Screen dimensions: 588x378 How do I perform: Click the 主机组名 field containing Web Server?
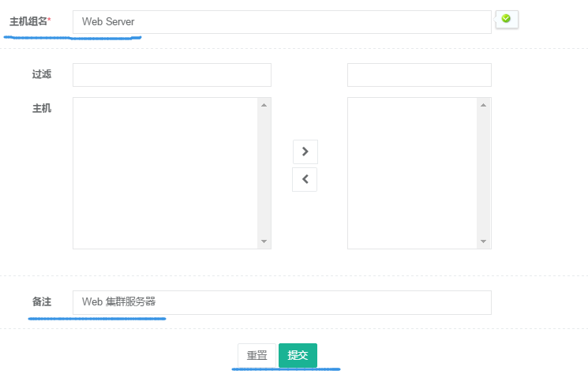[x=282, y=22]
